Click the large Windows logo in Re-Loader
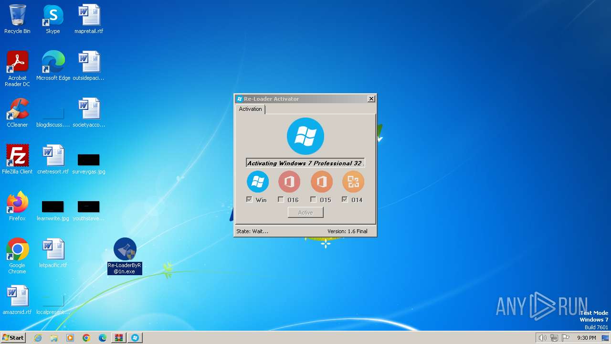Viewport: 611px width, 344px height. [x=305, y=136]
